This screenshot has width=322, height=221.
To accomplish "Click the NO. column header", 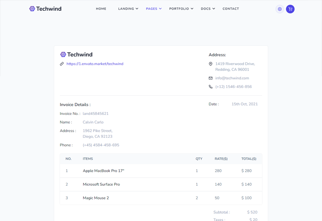I will (68, 159).
